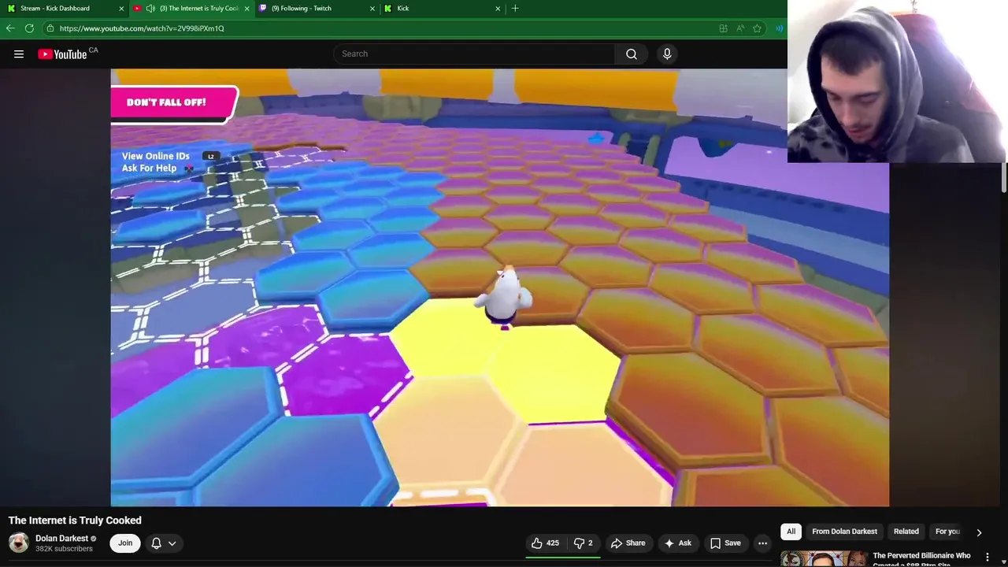Reload the current page

point(29,28)
